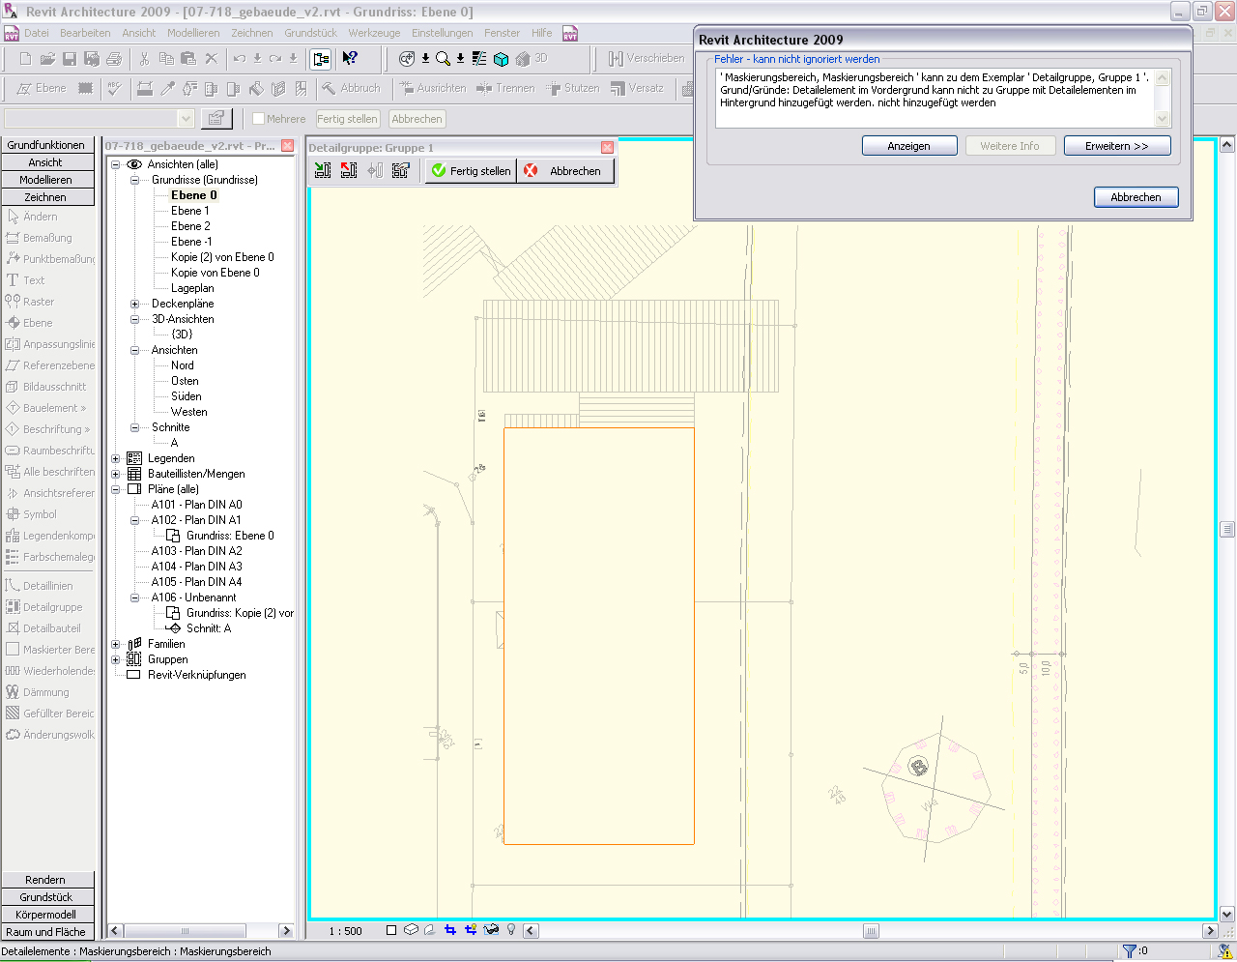Open the Modellieren menu
Screen dimensions: 1237x962
tap(193, 33)
